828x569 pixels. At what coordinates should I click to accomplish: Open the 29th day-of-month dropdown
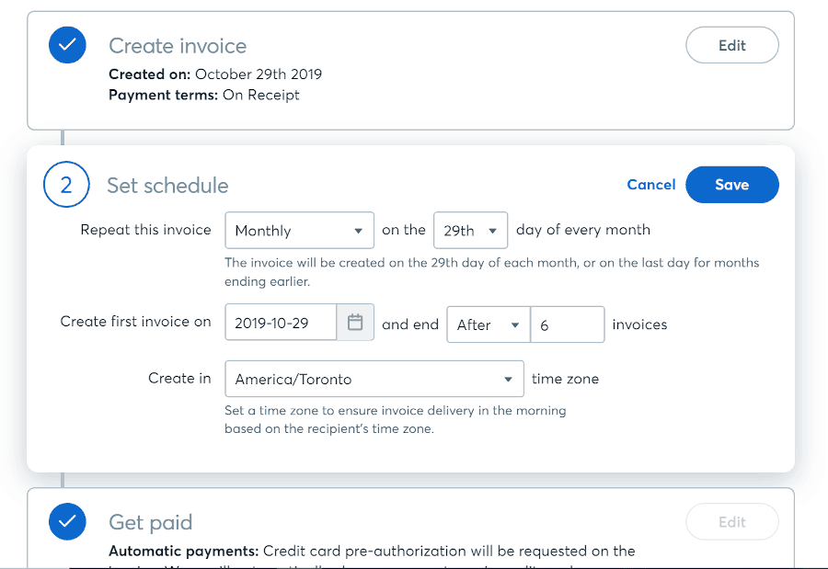470,230
